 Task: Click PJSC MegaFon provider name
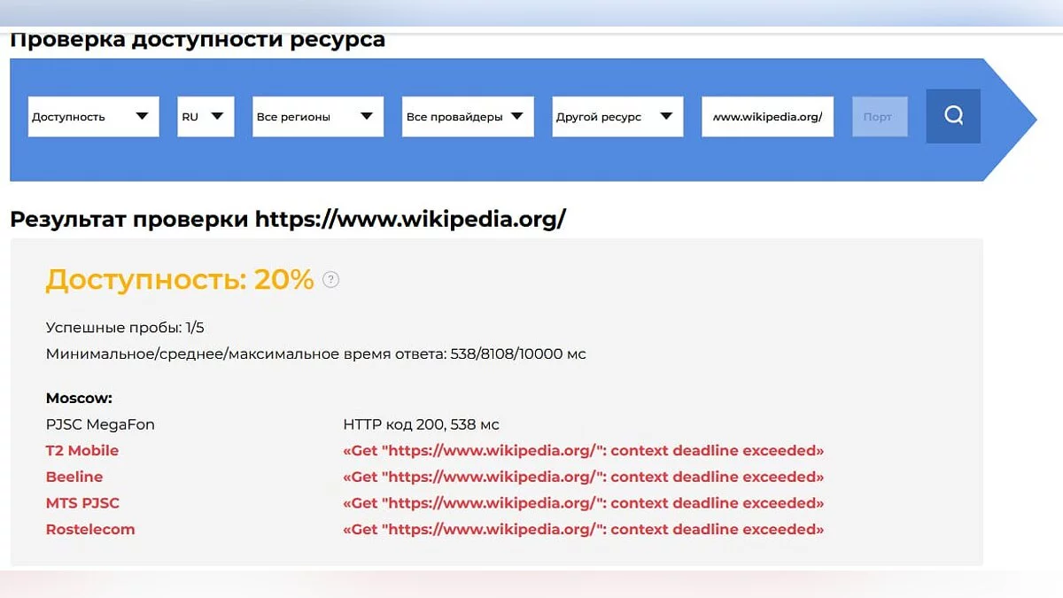tap(100, 424)
